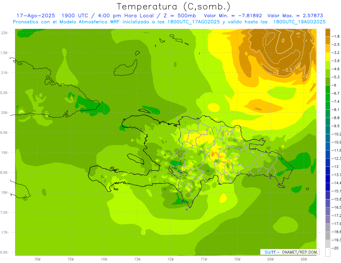
Task: Click the "21N" latitude axis label
Action: tap(5, 73)
